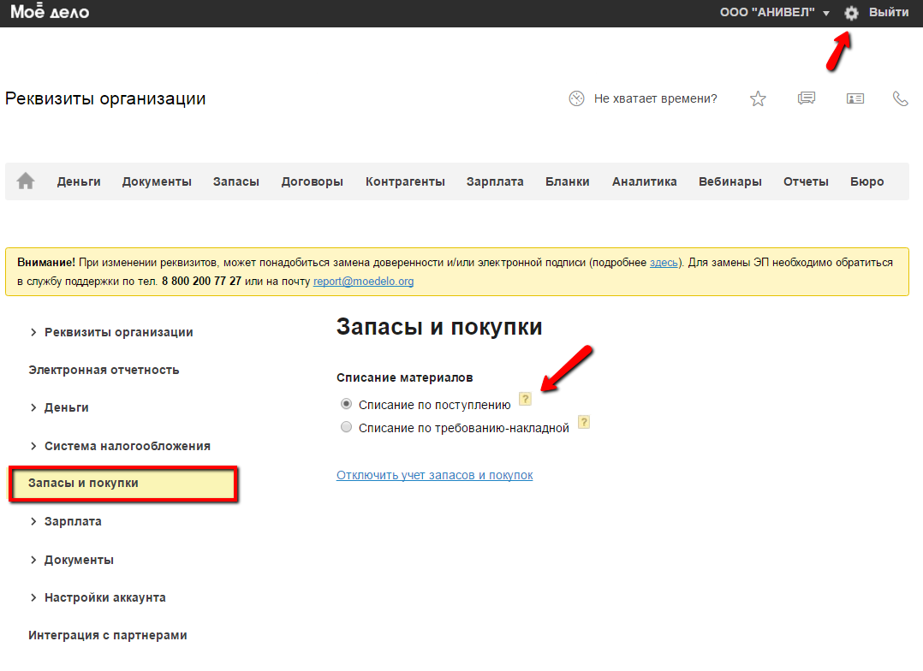Screen dimensions: 923x671
Task: Expand 'Реквизиты организации' sidebar section
Action: [x=118, y=332]
